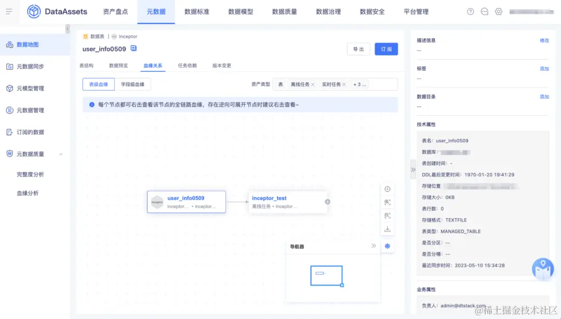Viewport: 561px width, 319px height.
Task: Open the 数据治理 top menu
Action: click(328, 12)
